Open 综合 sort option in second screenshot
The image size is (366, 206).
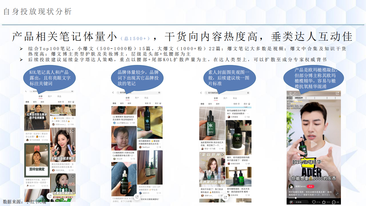pos(115,103)
